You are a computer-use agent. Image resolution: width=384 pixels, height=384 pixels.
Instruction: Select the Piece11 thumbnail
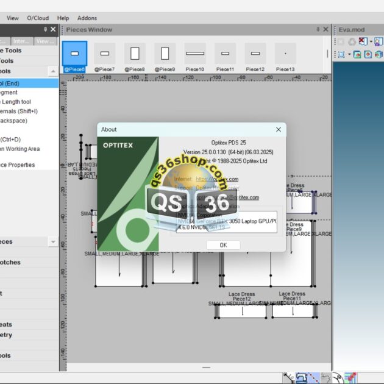[225, 57]
